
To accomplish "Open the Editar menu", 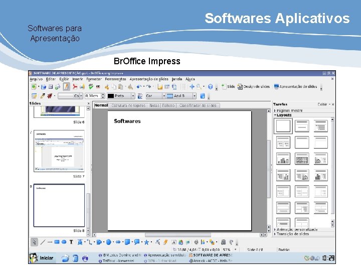I will (51, 79).
